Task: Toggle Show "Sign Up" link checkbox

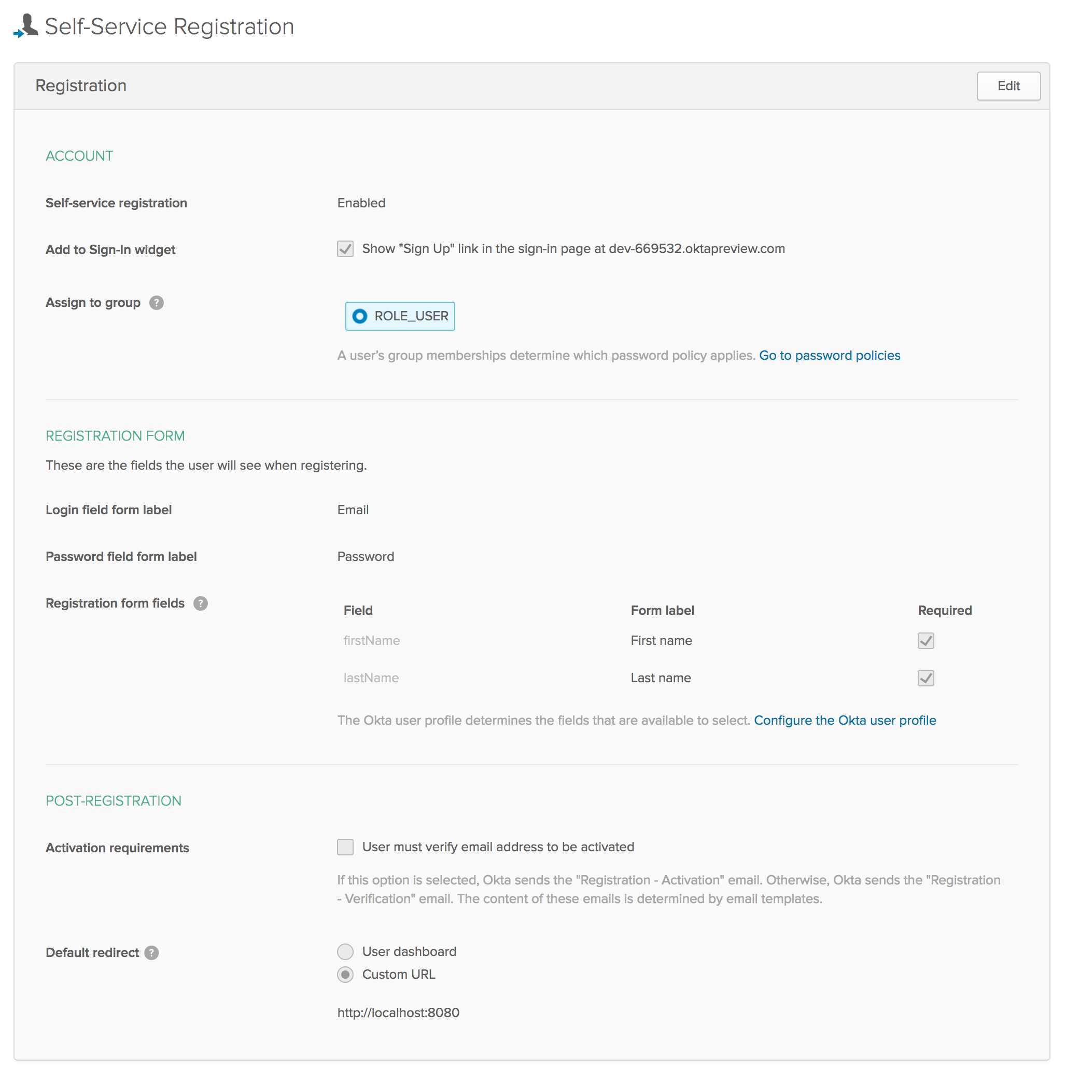Action: 345,249
